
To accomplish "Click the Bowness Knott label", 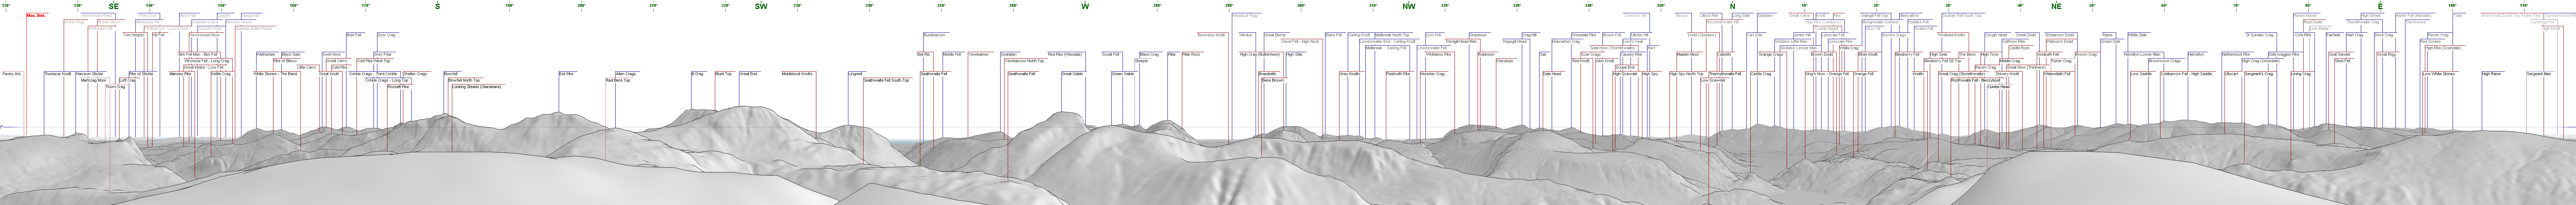I will [1211, 35].
